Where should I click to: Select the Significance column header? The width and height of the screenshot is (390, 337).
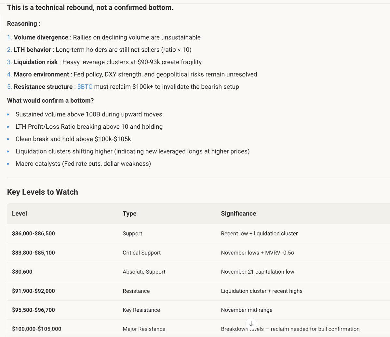pos(238,214)
